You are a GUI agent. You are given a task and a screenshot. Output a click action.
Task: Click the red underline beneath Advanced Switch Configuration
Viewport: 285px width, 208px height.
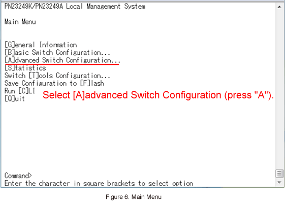click(x=62, y=64)
